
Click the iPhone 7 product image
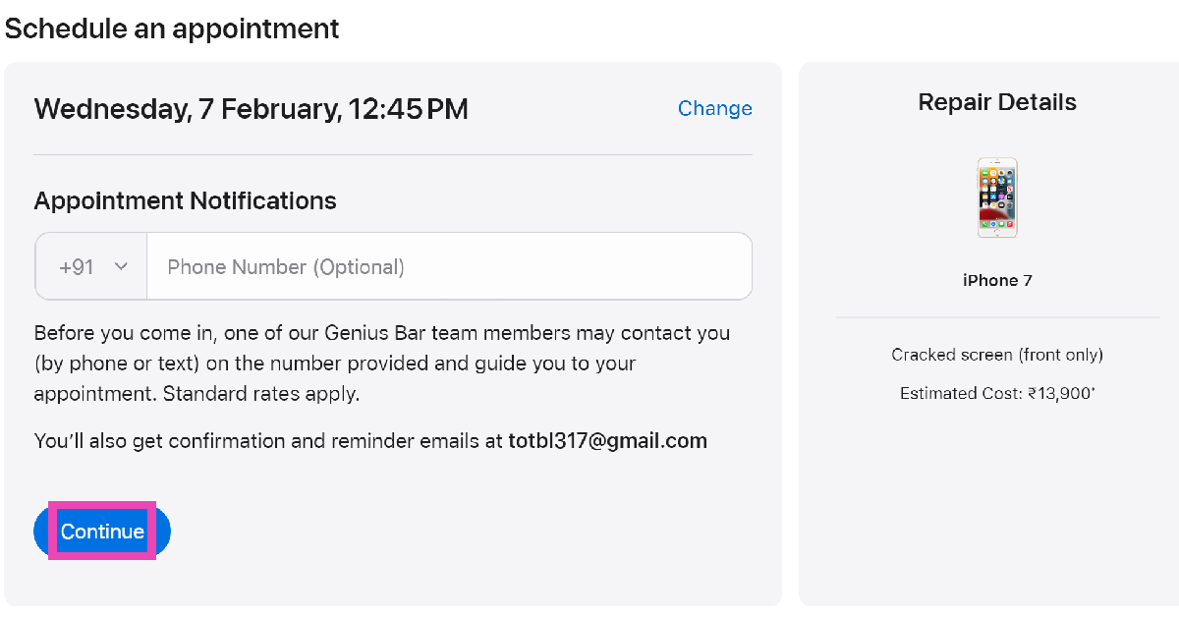(997, 197)
